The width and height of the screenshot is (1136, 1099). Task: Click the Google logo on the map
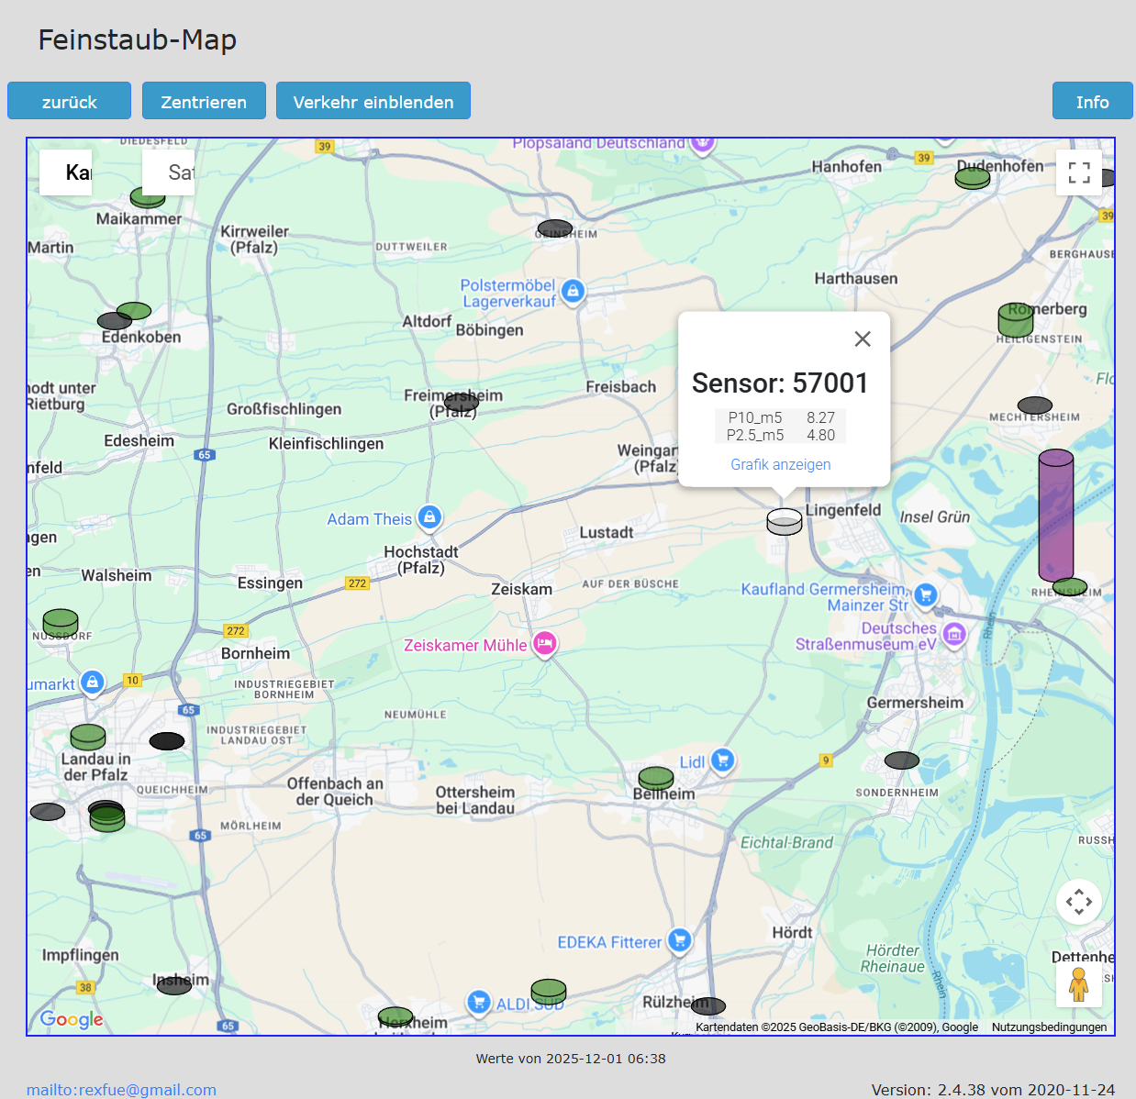72,1019
